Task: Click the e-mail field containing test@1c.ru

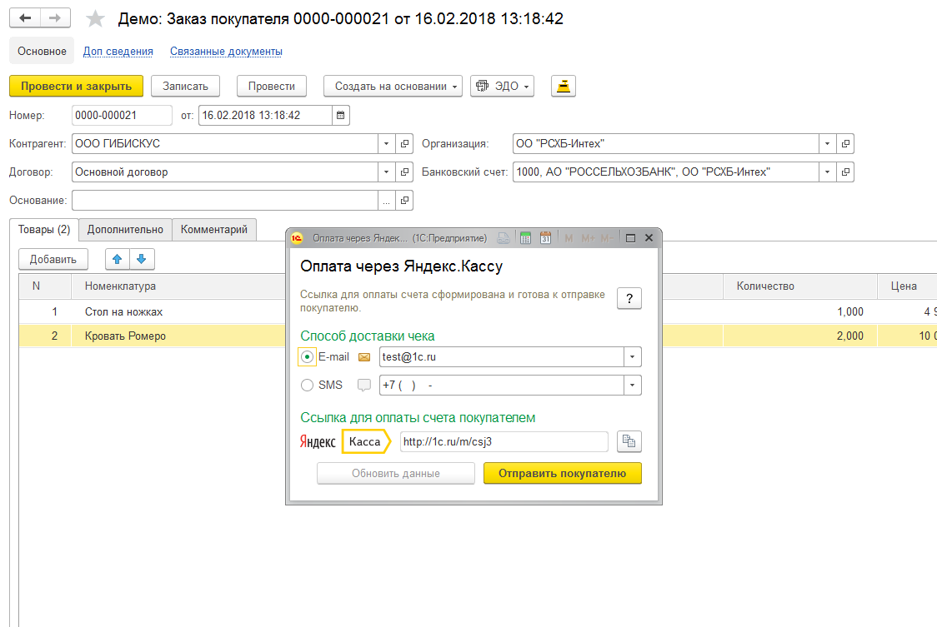Action: (x=501, y=357)
